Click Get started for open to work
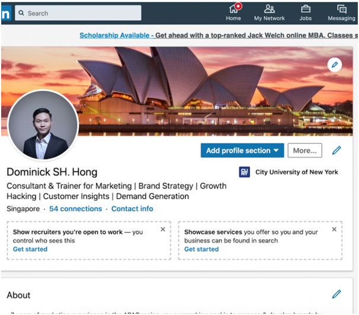Image resolution: width=359 pixels, height=315 pixels. coord(30,249)
